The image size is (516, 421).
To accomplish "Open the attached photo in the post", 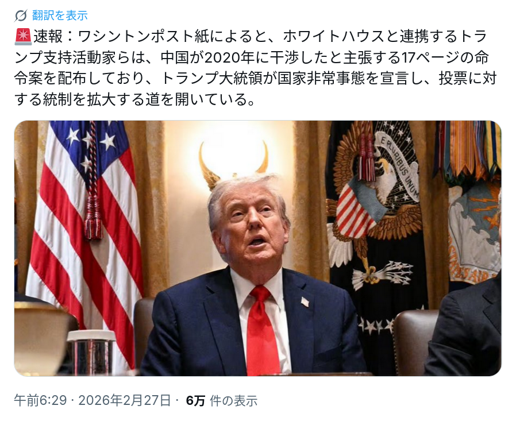I will 257,248.
